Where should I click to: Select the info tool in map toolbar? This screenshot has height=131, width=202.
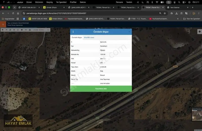tap(18, 30)
